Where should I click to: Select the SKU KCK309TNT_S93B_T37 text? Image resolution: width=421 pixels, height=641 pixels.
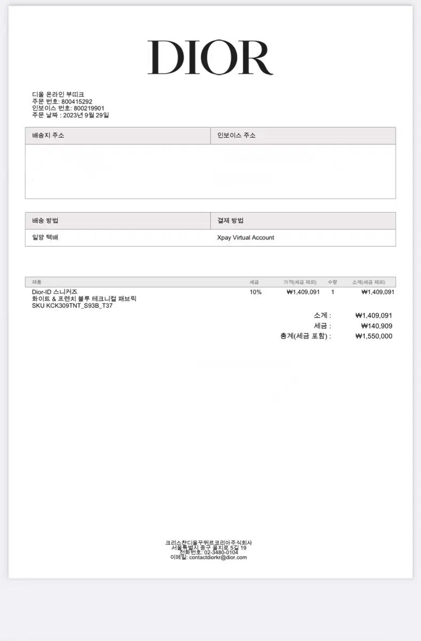point(72,306)
